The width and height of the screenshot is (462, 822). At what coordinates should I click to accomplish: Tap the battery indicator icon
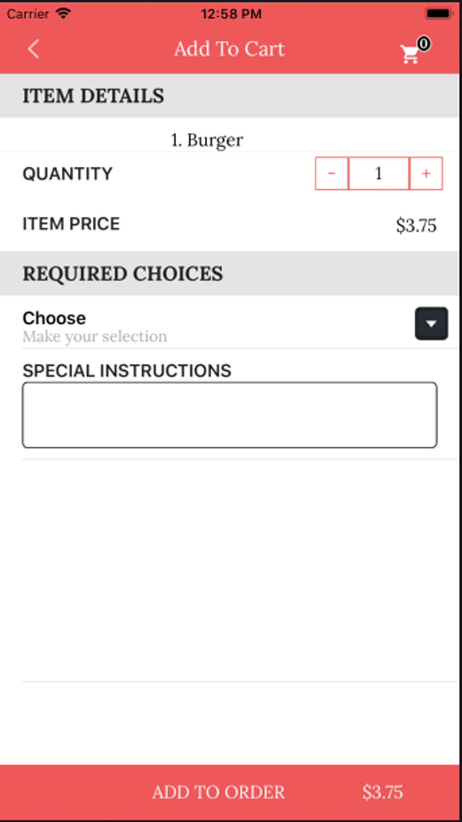pos(438,13)
